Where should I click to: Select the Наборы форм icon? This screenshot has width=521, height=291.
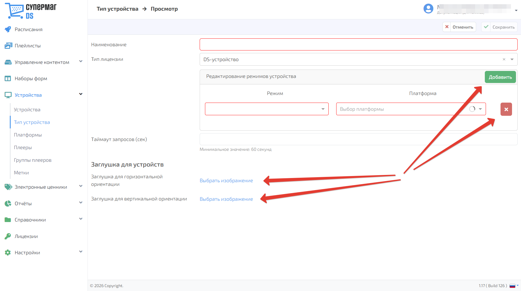click(x=8, y=78)
